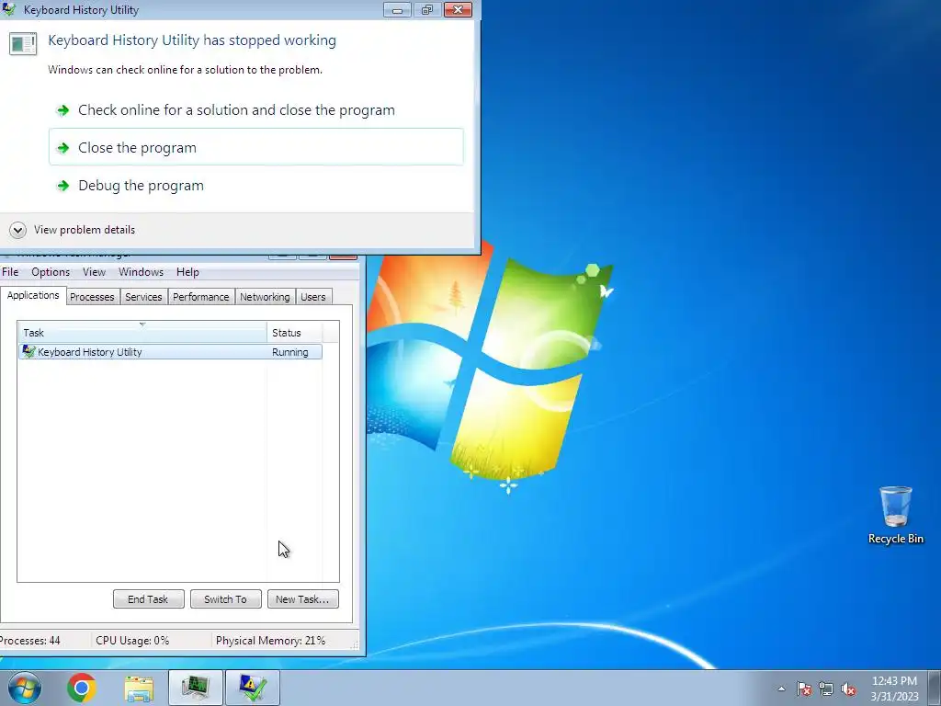Open the Help menu in Task Manager
Screen dimensions: 941x706
pos(187,272)
